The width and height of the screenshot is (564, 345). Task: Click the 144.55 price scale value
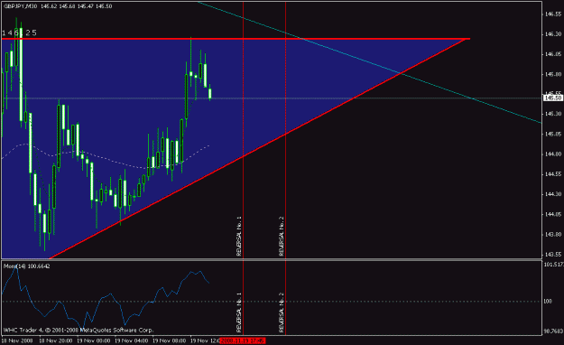click(553, 174)
